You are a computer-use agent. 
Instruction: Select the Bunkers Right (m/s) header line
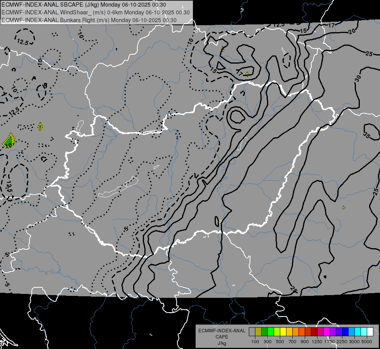coord(89,20)
